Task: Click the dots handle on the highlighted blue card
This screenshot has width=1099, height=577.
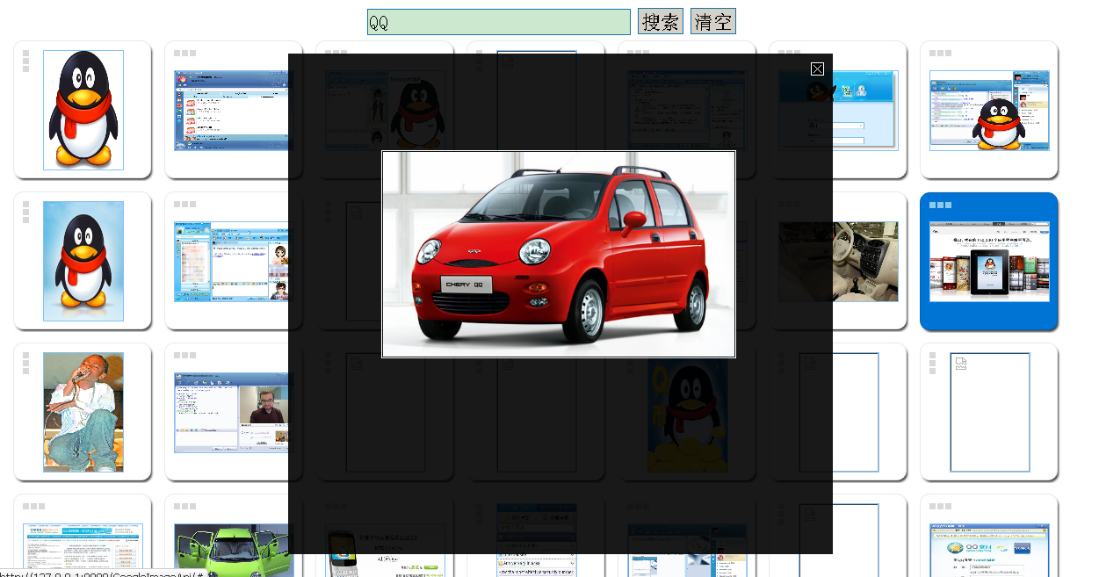Action: pyautogui.click(x=941, y=205)
